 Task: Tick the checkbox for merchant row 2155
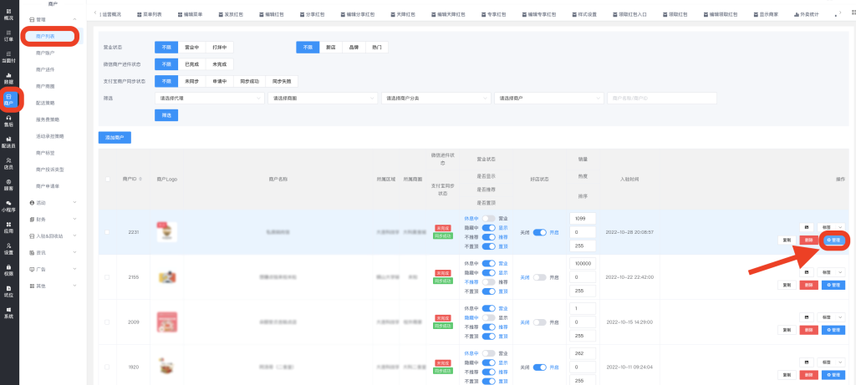[107, 276]
